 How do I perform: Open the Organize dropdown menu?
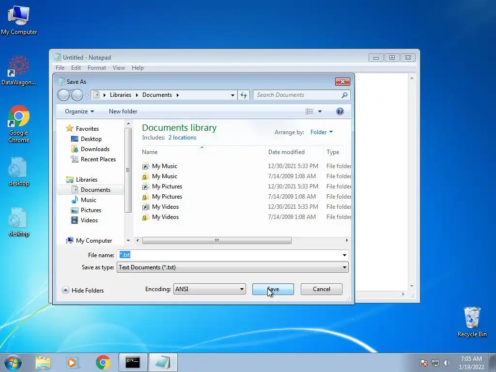(79, 111)
